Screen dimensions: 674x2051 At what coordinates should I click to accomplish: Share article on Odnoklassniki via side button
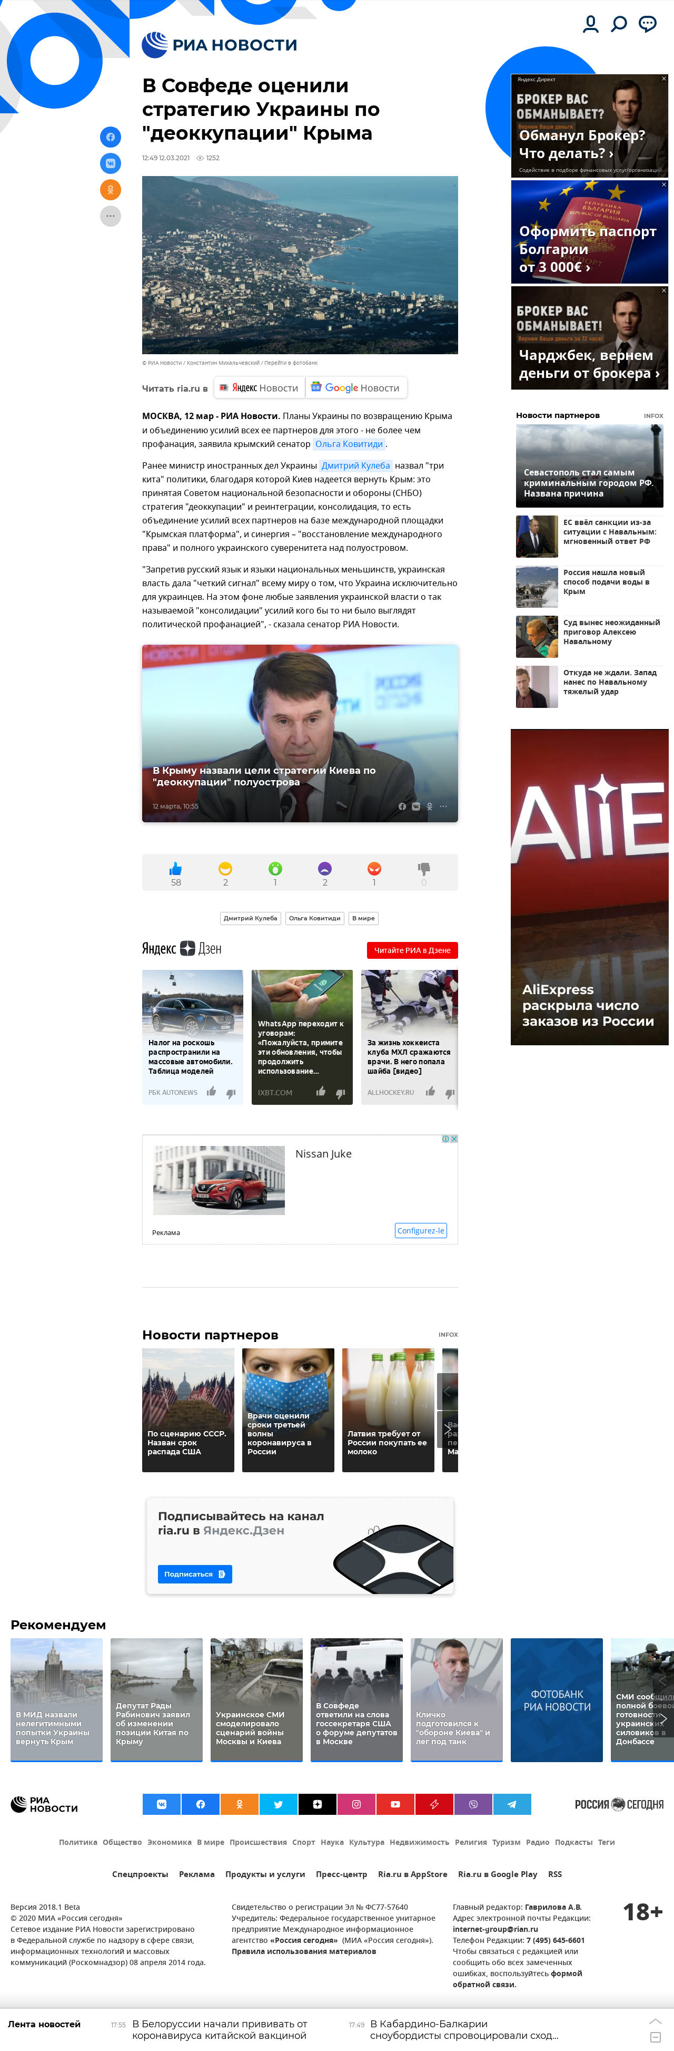pos(111,189)
